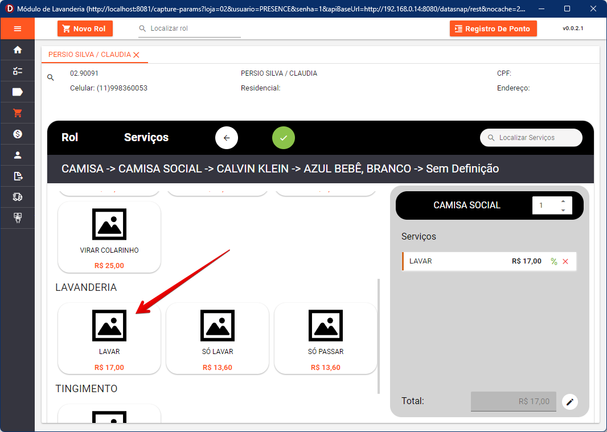This screenshot has height=432, width=607.
Task: Click the Endereço label
Action: (513, 88)
